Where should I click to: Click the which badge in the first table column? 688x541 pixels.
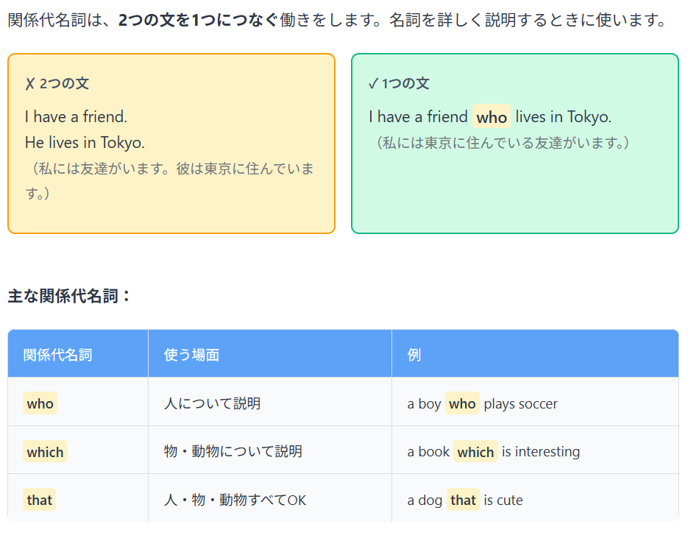[x=45, y=452]
